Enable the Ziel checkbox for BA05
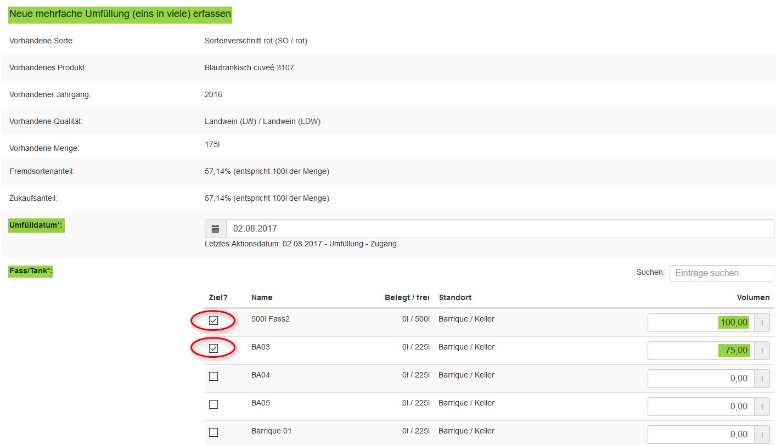Viewport: 776px width, 445px height. [213, 404]
